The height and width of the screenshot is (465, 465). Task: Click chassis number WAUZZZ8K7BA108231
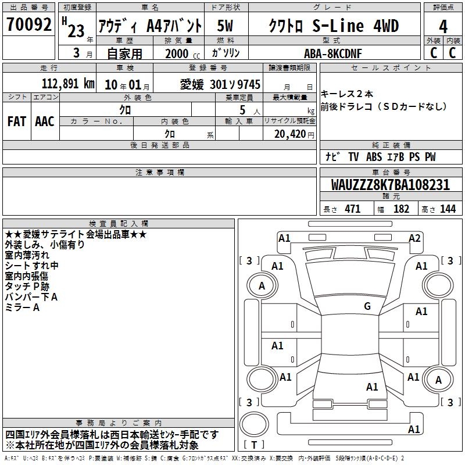tap(391, 185)
